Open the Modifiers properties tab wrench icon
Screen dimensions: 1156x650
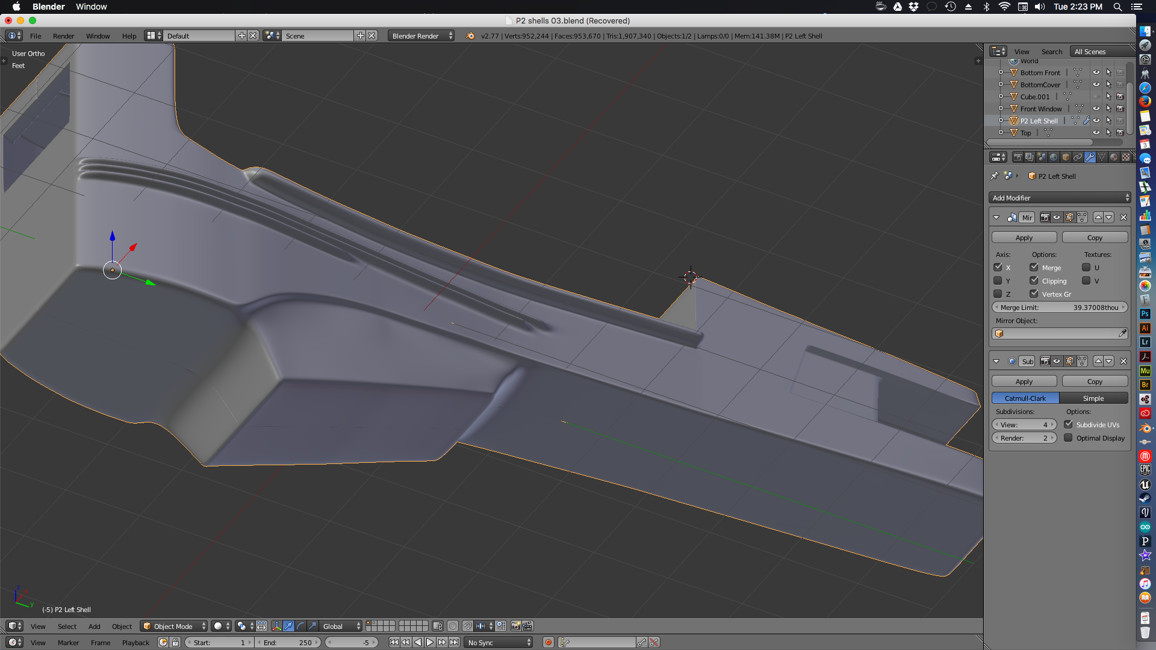(x=1090, y=157)
